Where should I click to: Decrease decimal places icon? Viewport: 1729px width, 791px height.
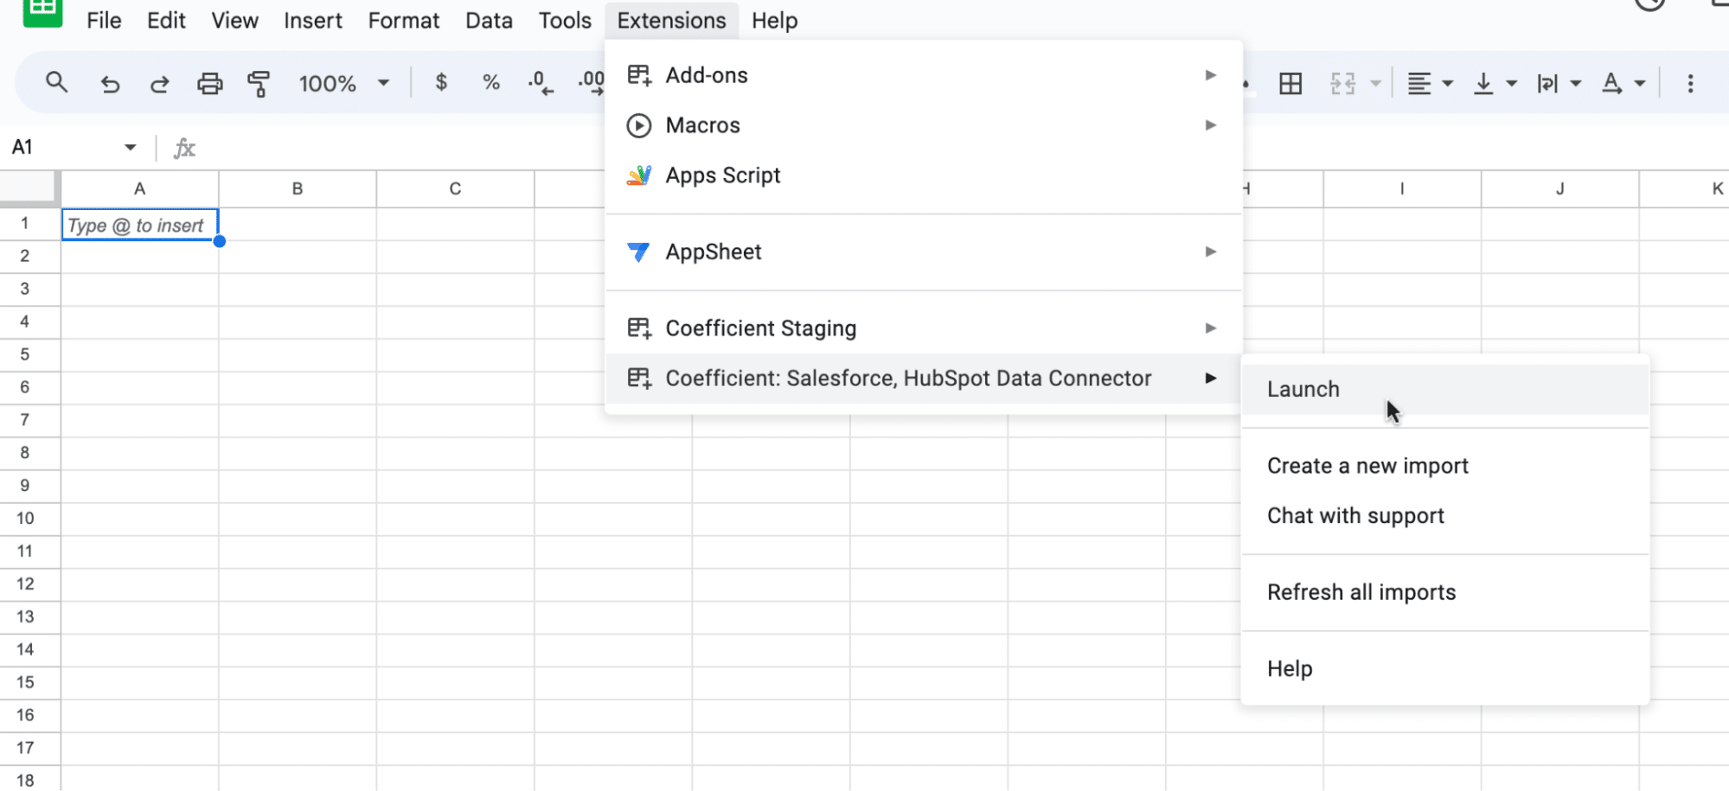[x=541, y=84]
